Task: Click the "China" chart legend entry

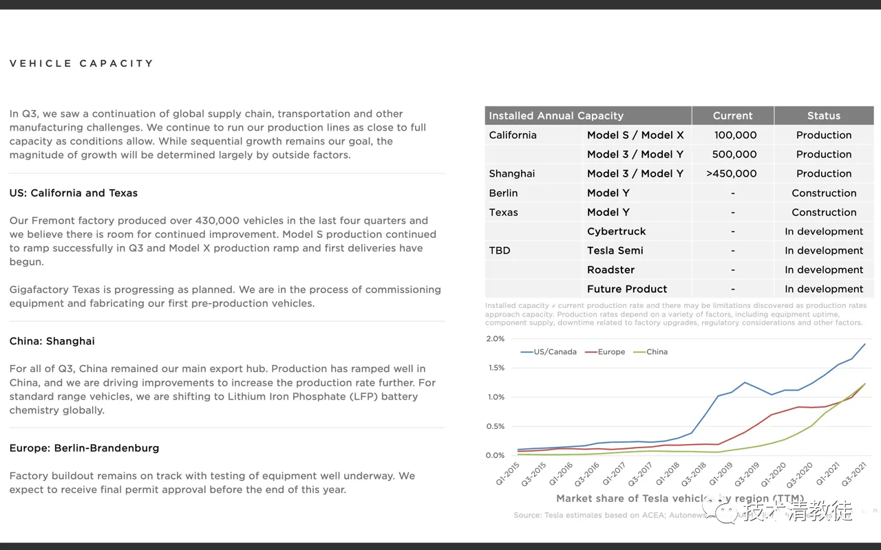Action: click(650, 352)
